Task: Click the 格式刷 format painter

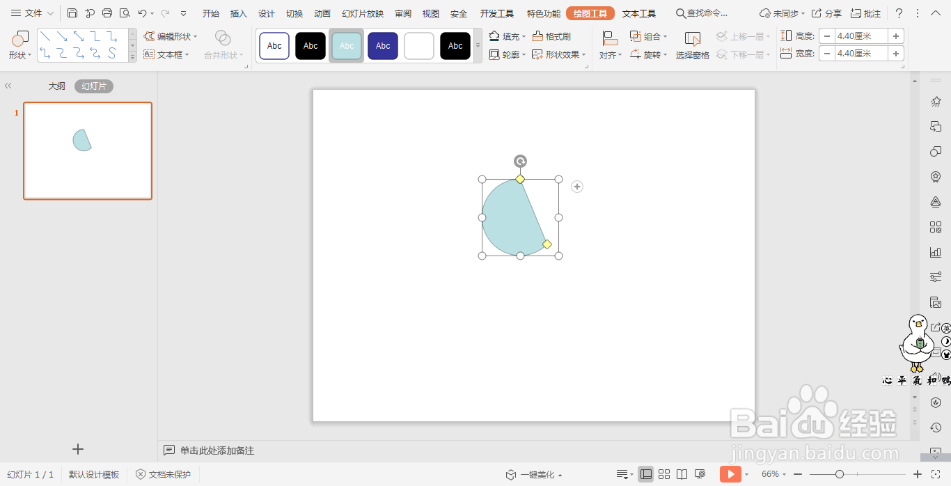Action: pyautogui.click(x=551, y=36)
